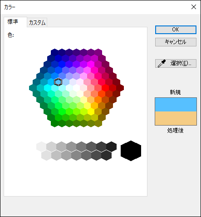Viewport: 201px width, 217px height.
Task: Pick the large black hexagon swatch
Action: pyautogui.click(x=131, y=151)
